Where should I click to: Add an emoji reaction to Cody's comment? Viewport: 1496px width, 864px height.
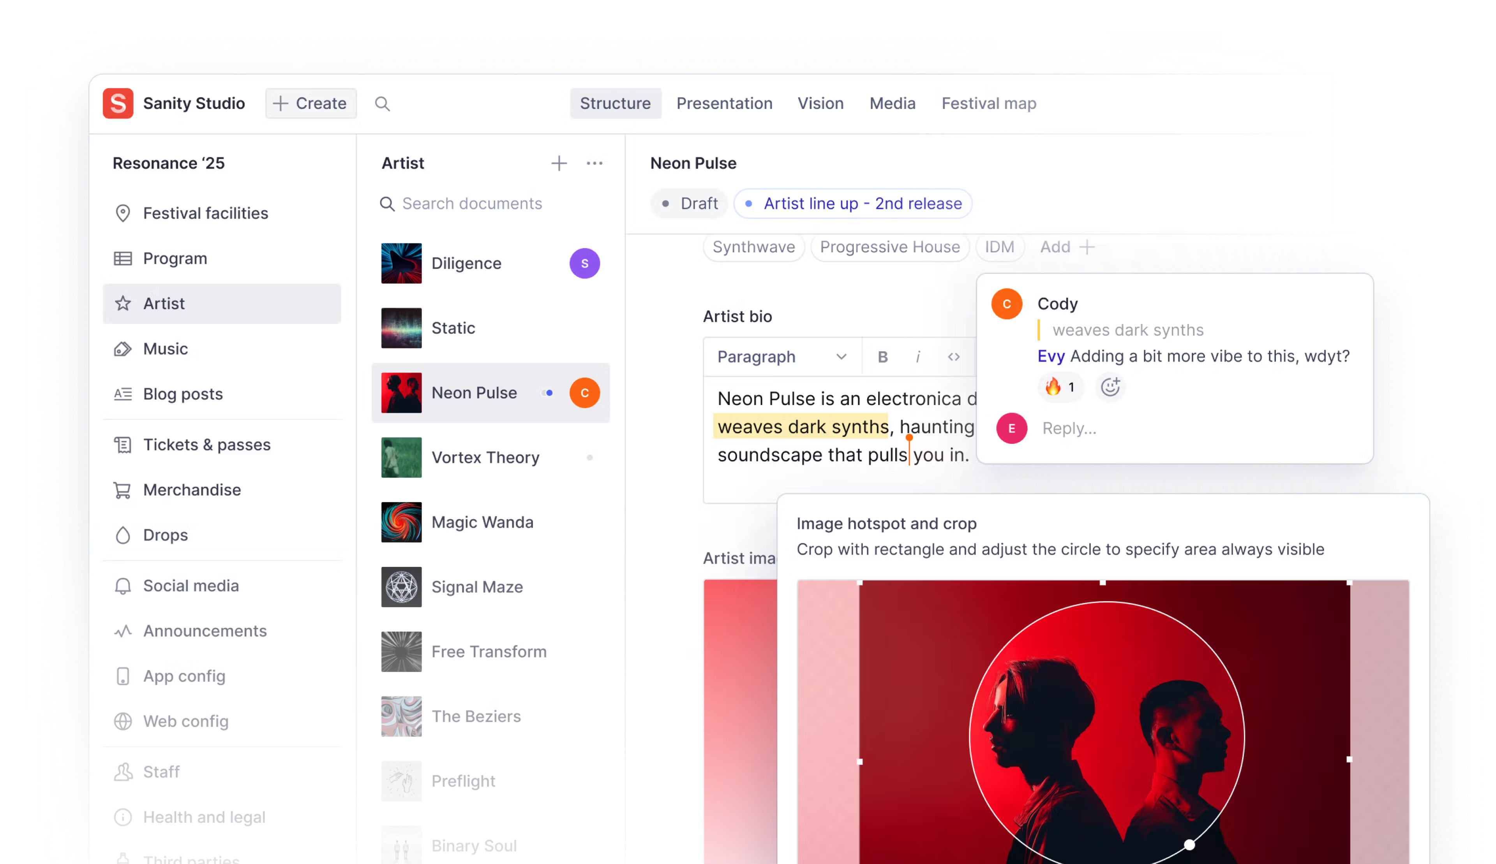click(x=1110, y=387)
